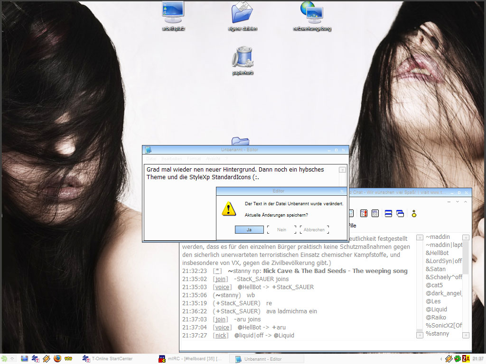Switch to the mIRC taskbar button
The height and width of the screenshot is (364, 486).
191,359
